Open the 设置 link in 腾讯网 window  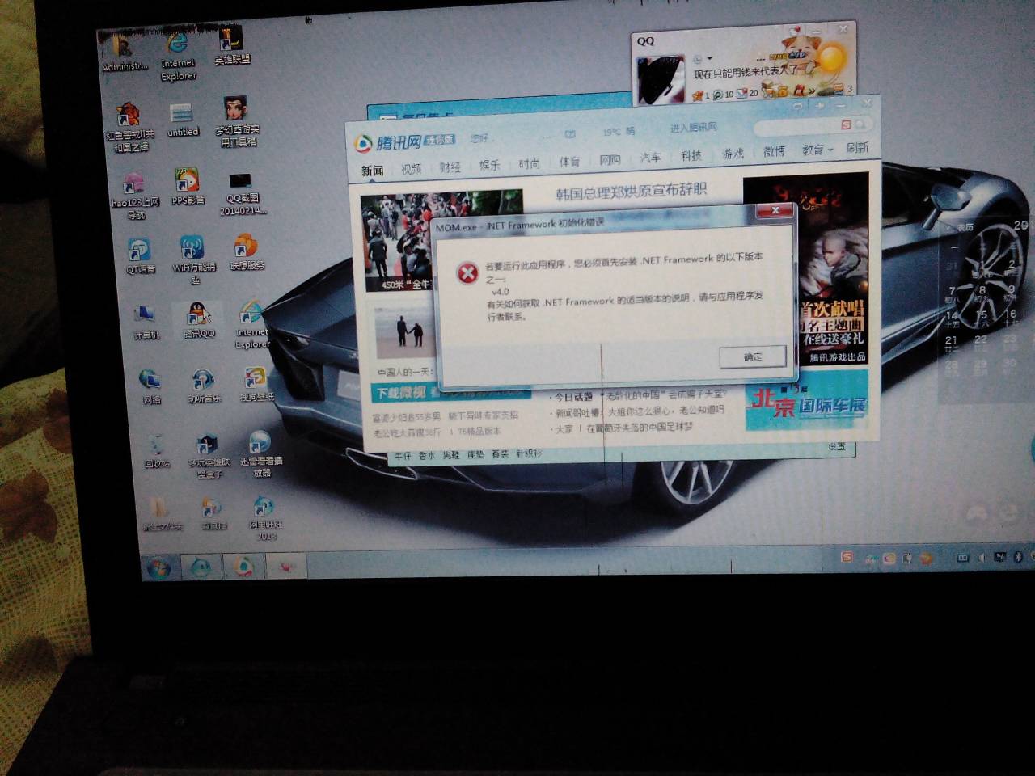pos(836,447)
